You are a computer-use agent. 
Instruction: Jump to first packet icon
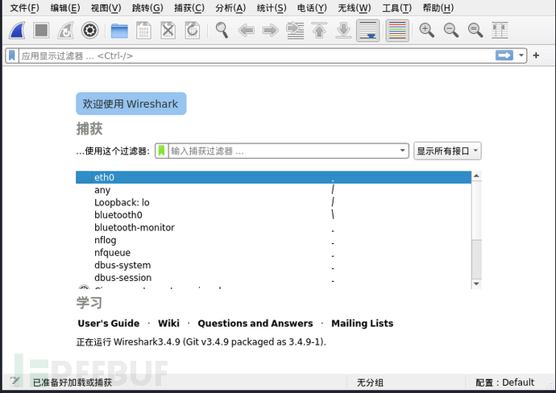click(x=319, y=31)
